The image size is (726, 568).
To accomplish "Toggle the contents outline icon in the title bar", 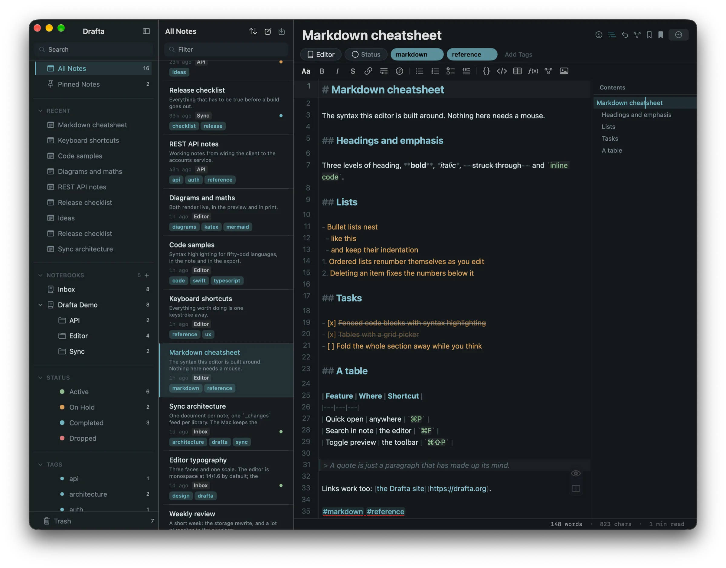I will pyautogui.click(x=611, y=35).
